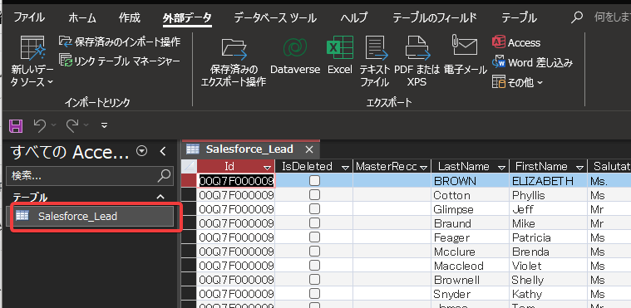The height and width of the screenshot is (308, 631).
Task: Open the ファイル menu tab
Action: click(29, 17)
